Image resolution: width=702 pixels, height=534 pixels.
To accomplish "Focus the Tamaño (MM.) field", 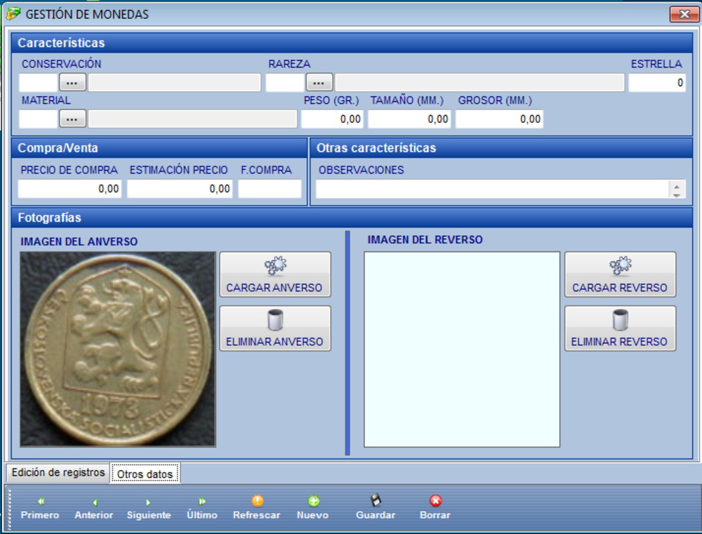I will click(x=409, y=119).
